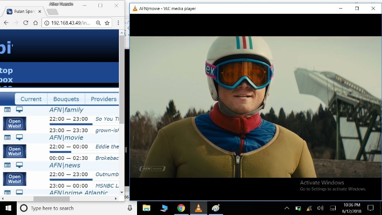Open Chrome three-dot menu
This screenshot has width=382, height=215.
118,23
